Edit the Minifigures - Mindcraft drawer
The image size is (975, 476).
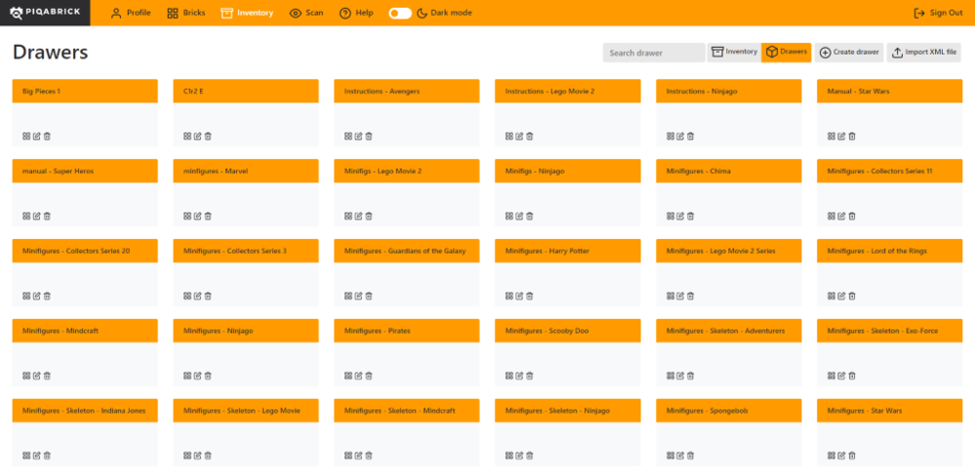pos(37,376)
